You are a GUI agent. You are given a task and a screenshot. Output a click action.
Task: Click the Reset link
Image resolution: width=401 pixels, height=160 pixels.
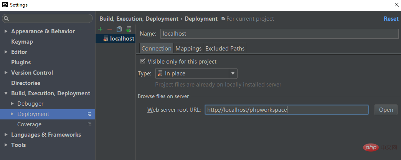391,19
